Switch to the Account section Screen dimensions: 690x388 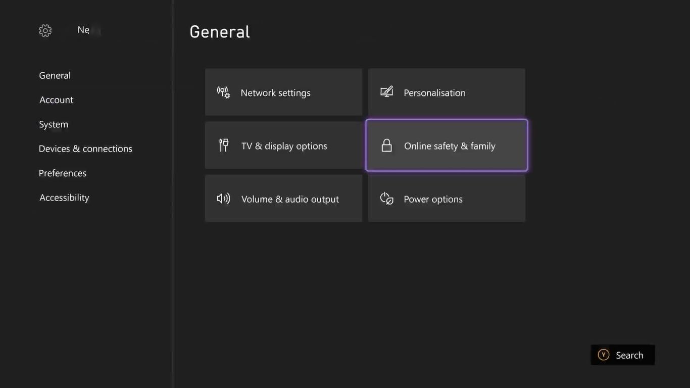click(x=56, y=100)
